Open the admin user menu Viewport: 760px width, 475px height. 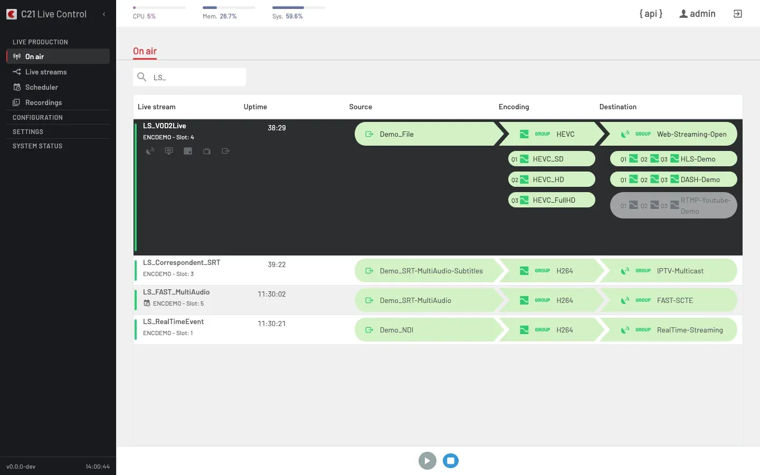697,14
